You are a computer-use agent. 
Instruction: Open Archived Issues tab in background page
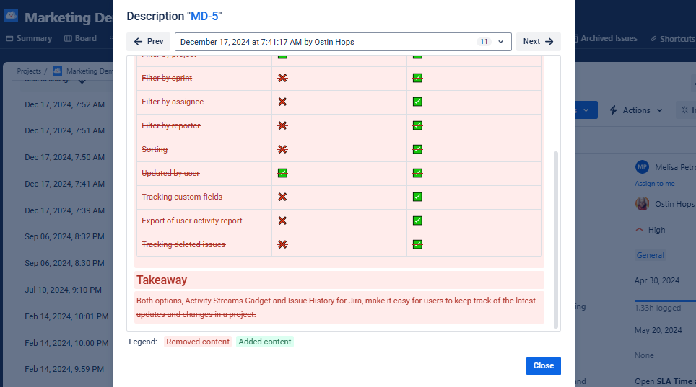[x=606, y=39]
